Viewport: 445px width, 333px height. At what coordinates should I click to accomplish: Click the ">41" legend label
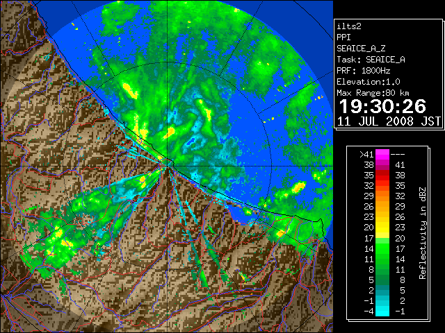[366, 155]
